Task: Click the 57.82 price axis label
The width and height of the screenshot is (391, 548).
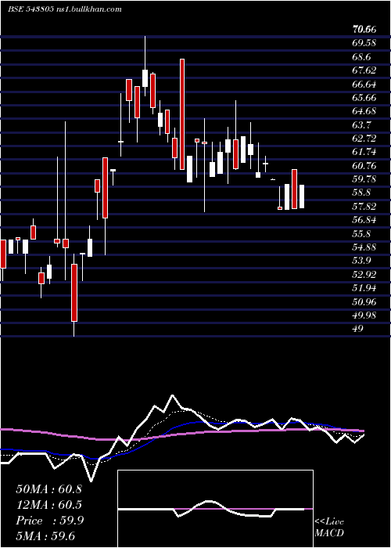Action: 364,207
